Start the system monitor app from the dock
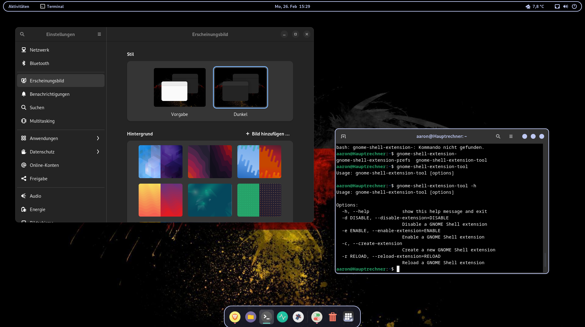The height and width of the screenshot is (327, 585). pyautogui.click(x=282, y=317)
